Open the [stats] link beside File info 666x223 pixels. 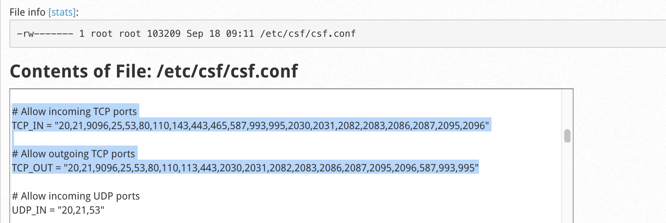(x=62, y=12)
